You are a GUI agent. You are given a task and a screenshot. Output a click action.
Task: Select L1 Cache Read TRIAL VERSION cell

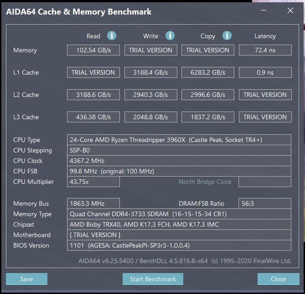click(x=93, y=72)
